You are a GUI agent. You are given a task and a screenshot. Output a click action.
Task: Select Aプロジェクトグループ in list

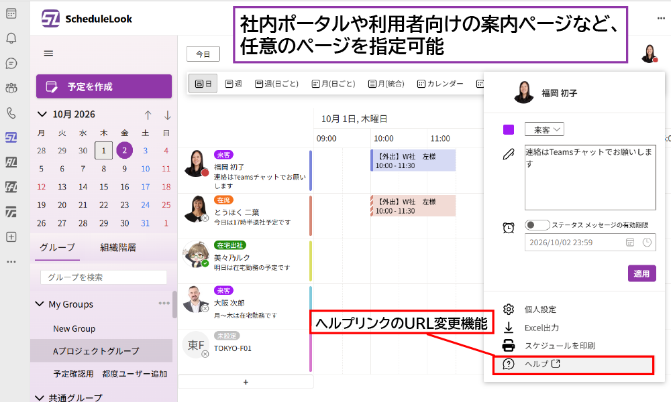(x=101, y=350)
